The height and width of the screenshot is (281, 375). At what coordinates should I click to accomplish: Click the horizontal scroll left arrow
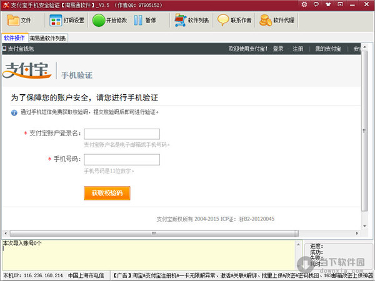[6, 233]
